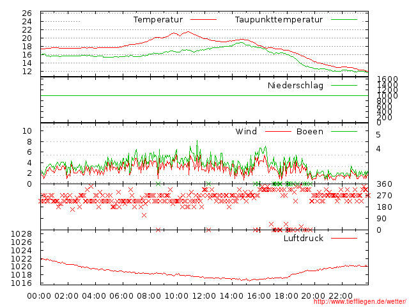Click the Beaufort 5 right axis value
409x307 pixels.
pos(378,135)
